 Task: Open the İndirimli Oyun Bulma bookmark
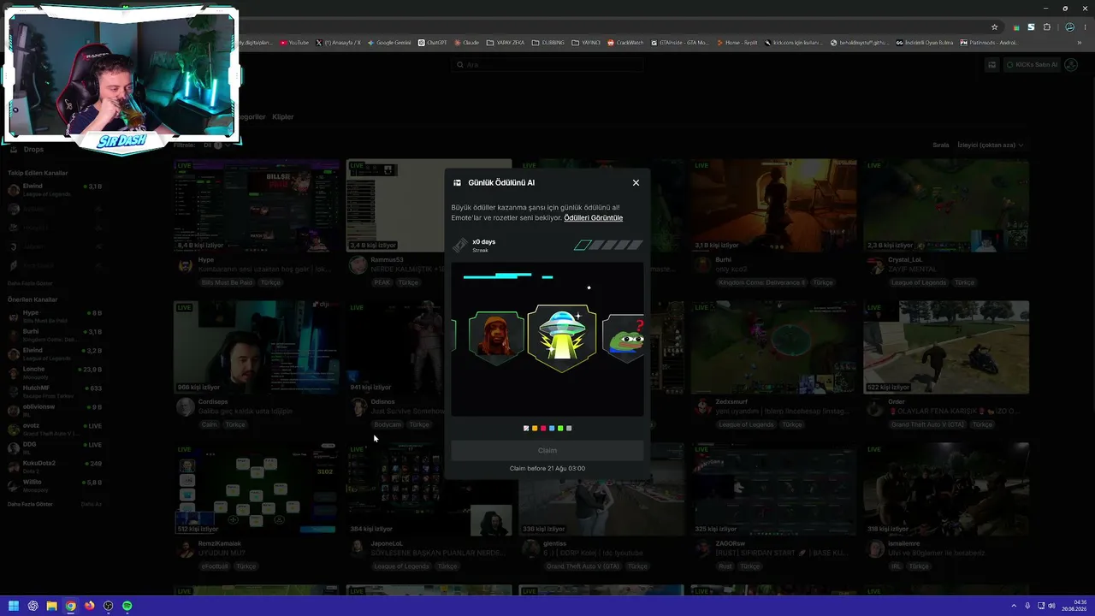(924, 43)
